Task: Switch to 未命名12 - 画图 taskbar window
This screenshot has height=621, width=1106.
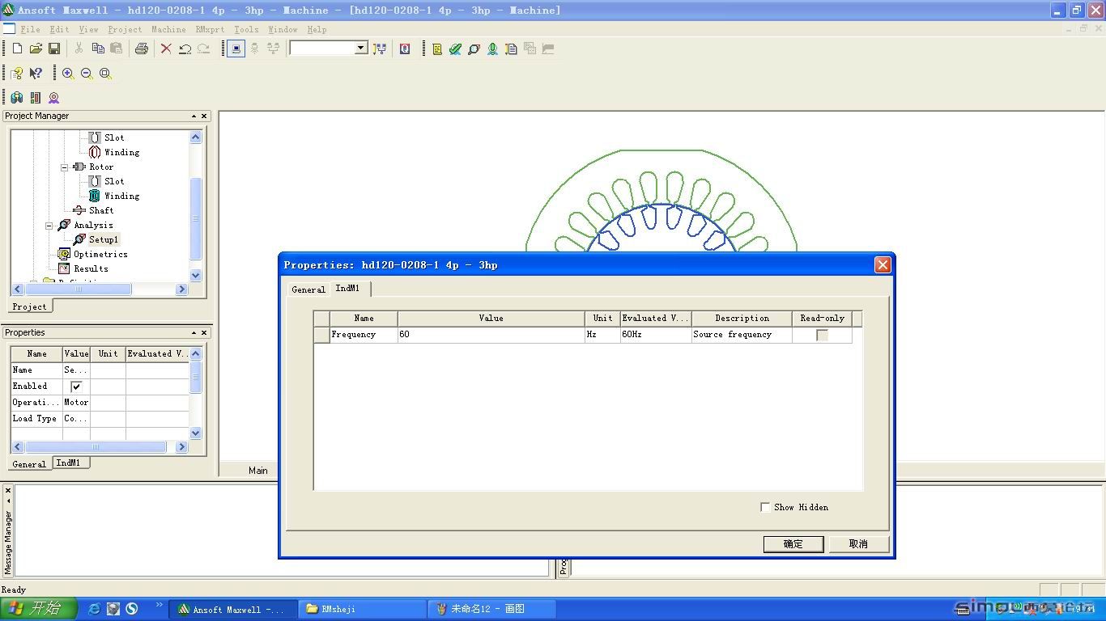Action: tap(492, 609)
